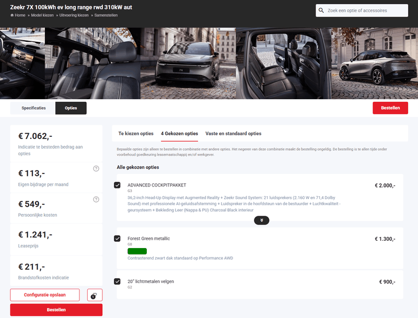The width and height of the screenshot is (418, 318).
Task: Click the Advanced Cockpitpakket description text
Action: tap(234, 204)
